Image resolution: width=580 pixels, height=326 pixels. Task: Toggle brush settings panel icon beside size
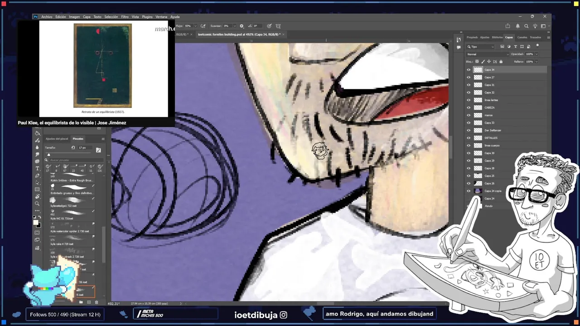click(x=98, y=150)
